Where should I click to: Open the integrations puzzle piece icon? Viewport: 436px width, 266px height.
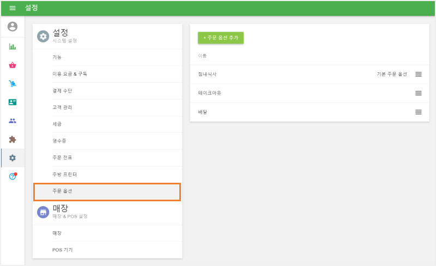click(13, 139)
